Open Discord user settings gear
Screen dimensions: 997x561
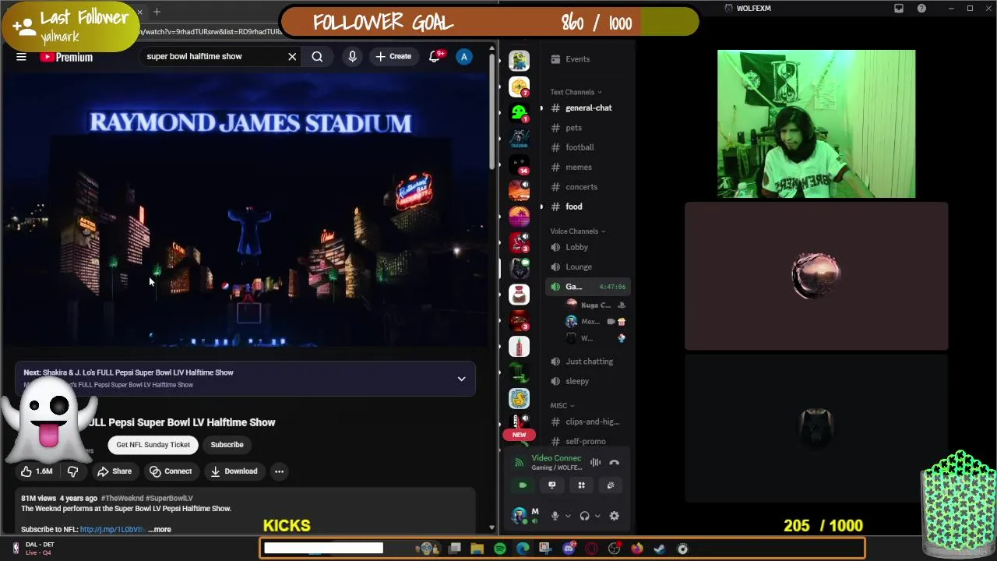[614, 516]
